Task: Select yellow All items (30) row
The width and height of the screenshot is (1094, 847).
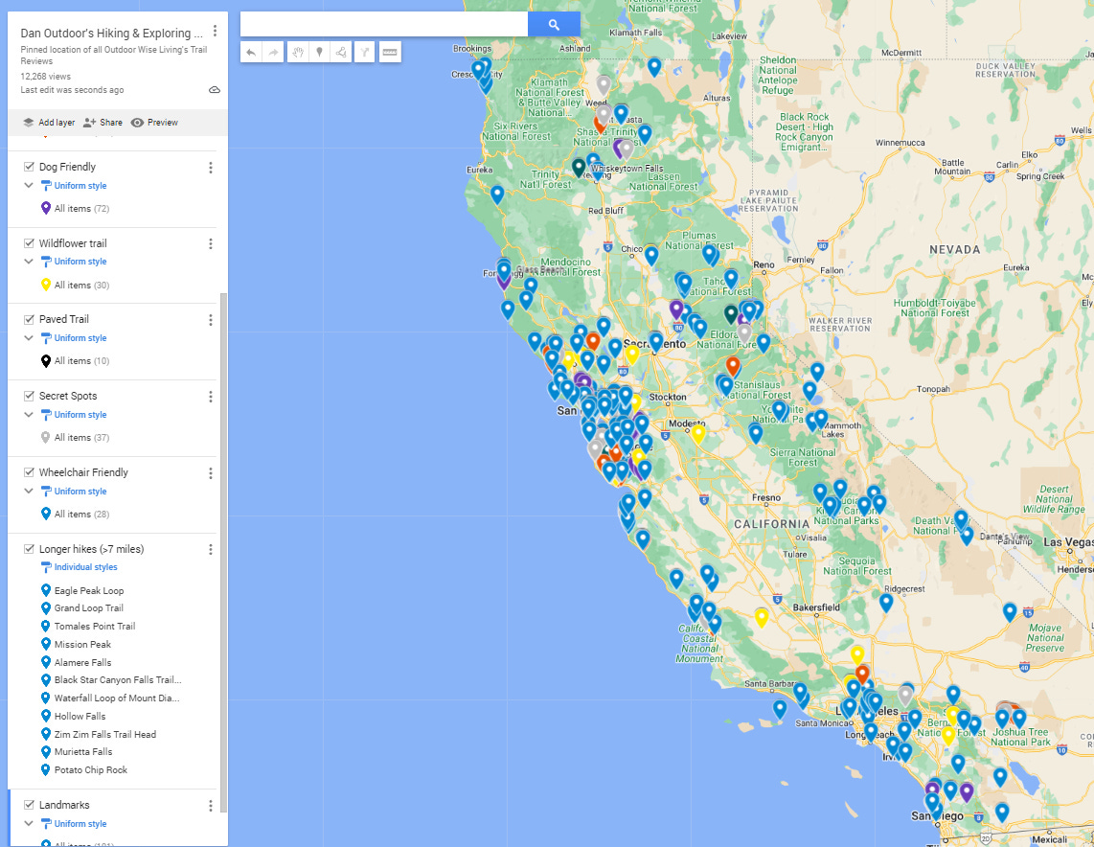Action: tap(76, 285)
